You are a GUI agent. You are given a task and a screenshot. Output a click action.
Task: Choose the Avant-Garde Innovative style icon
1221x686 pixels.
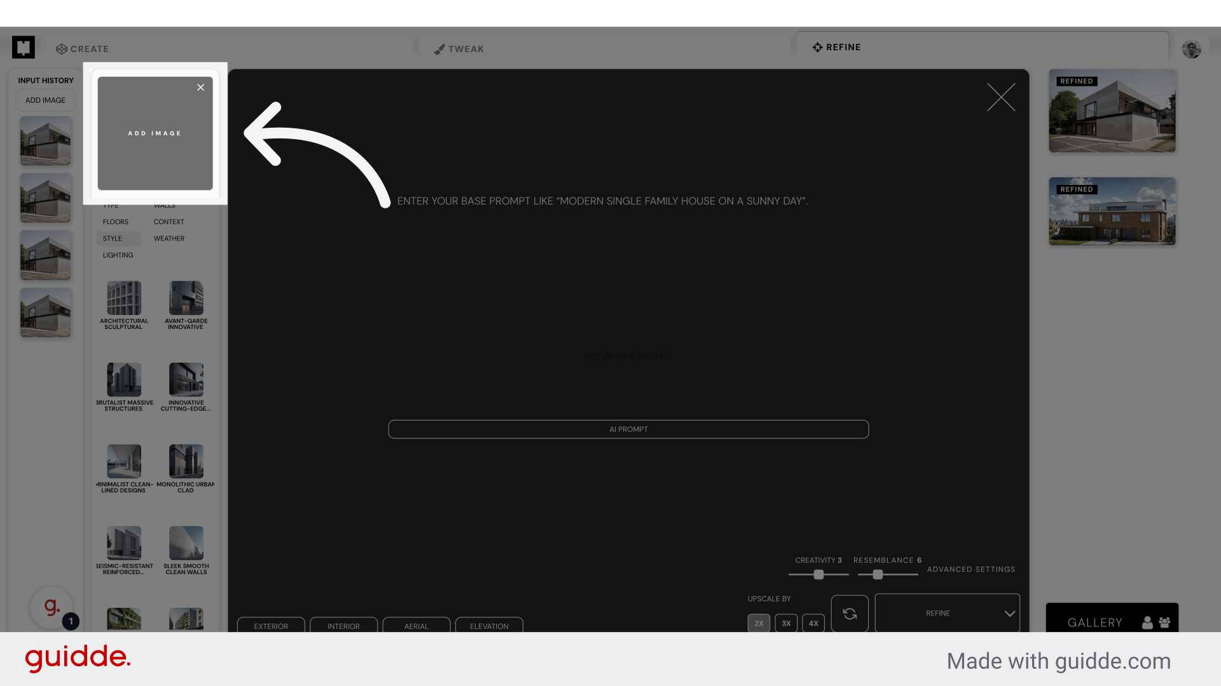tap(186, 299)
